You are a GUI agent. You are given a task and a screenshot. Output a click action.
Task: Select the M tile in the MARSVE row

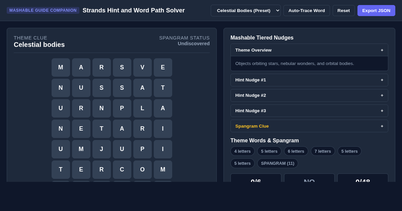61,67
